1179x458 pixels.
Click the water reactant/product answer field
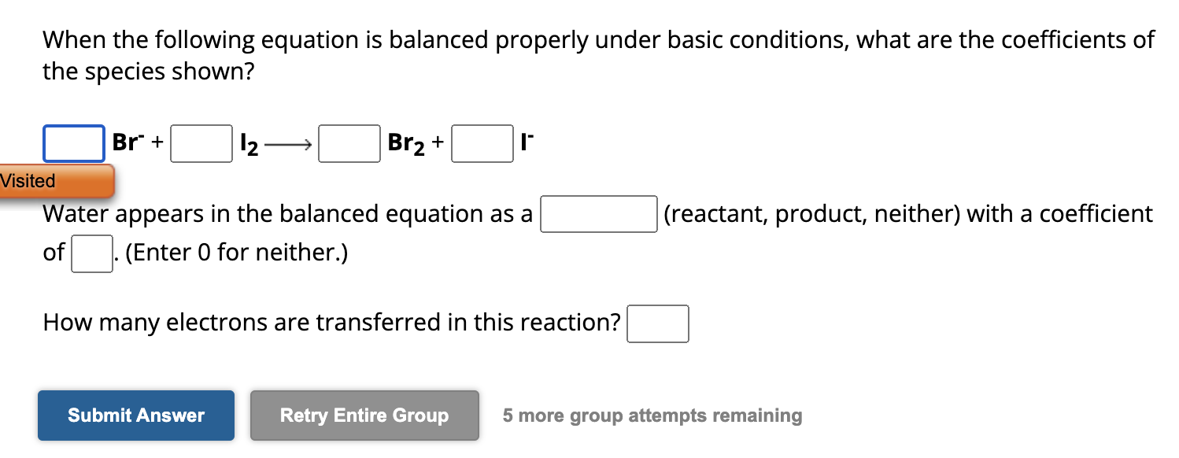click(x=598, y=214)
